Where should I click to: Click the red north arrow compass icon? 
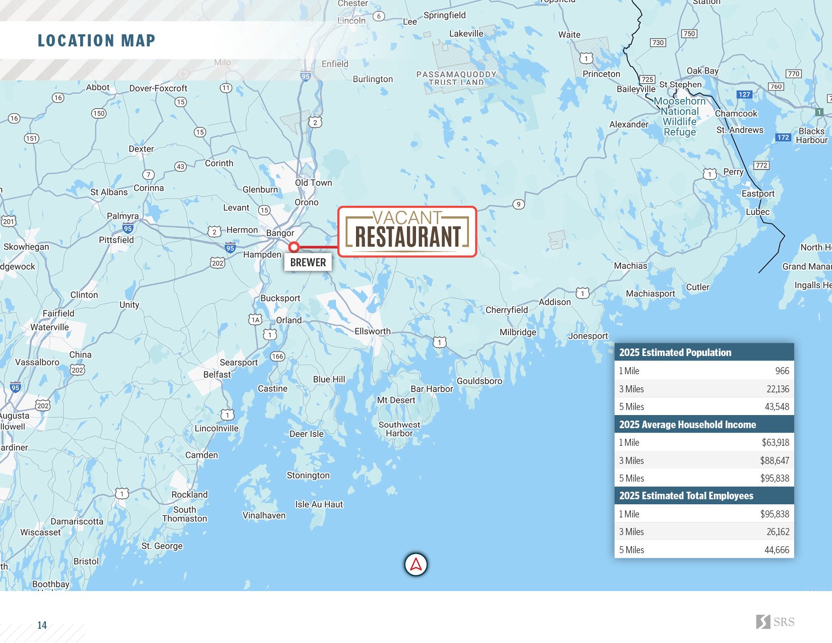click(416, 564)
